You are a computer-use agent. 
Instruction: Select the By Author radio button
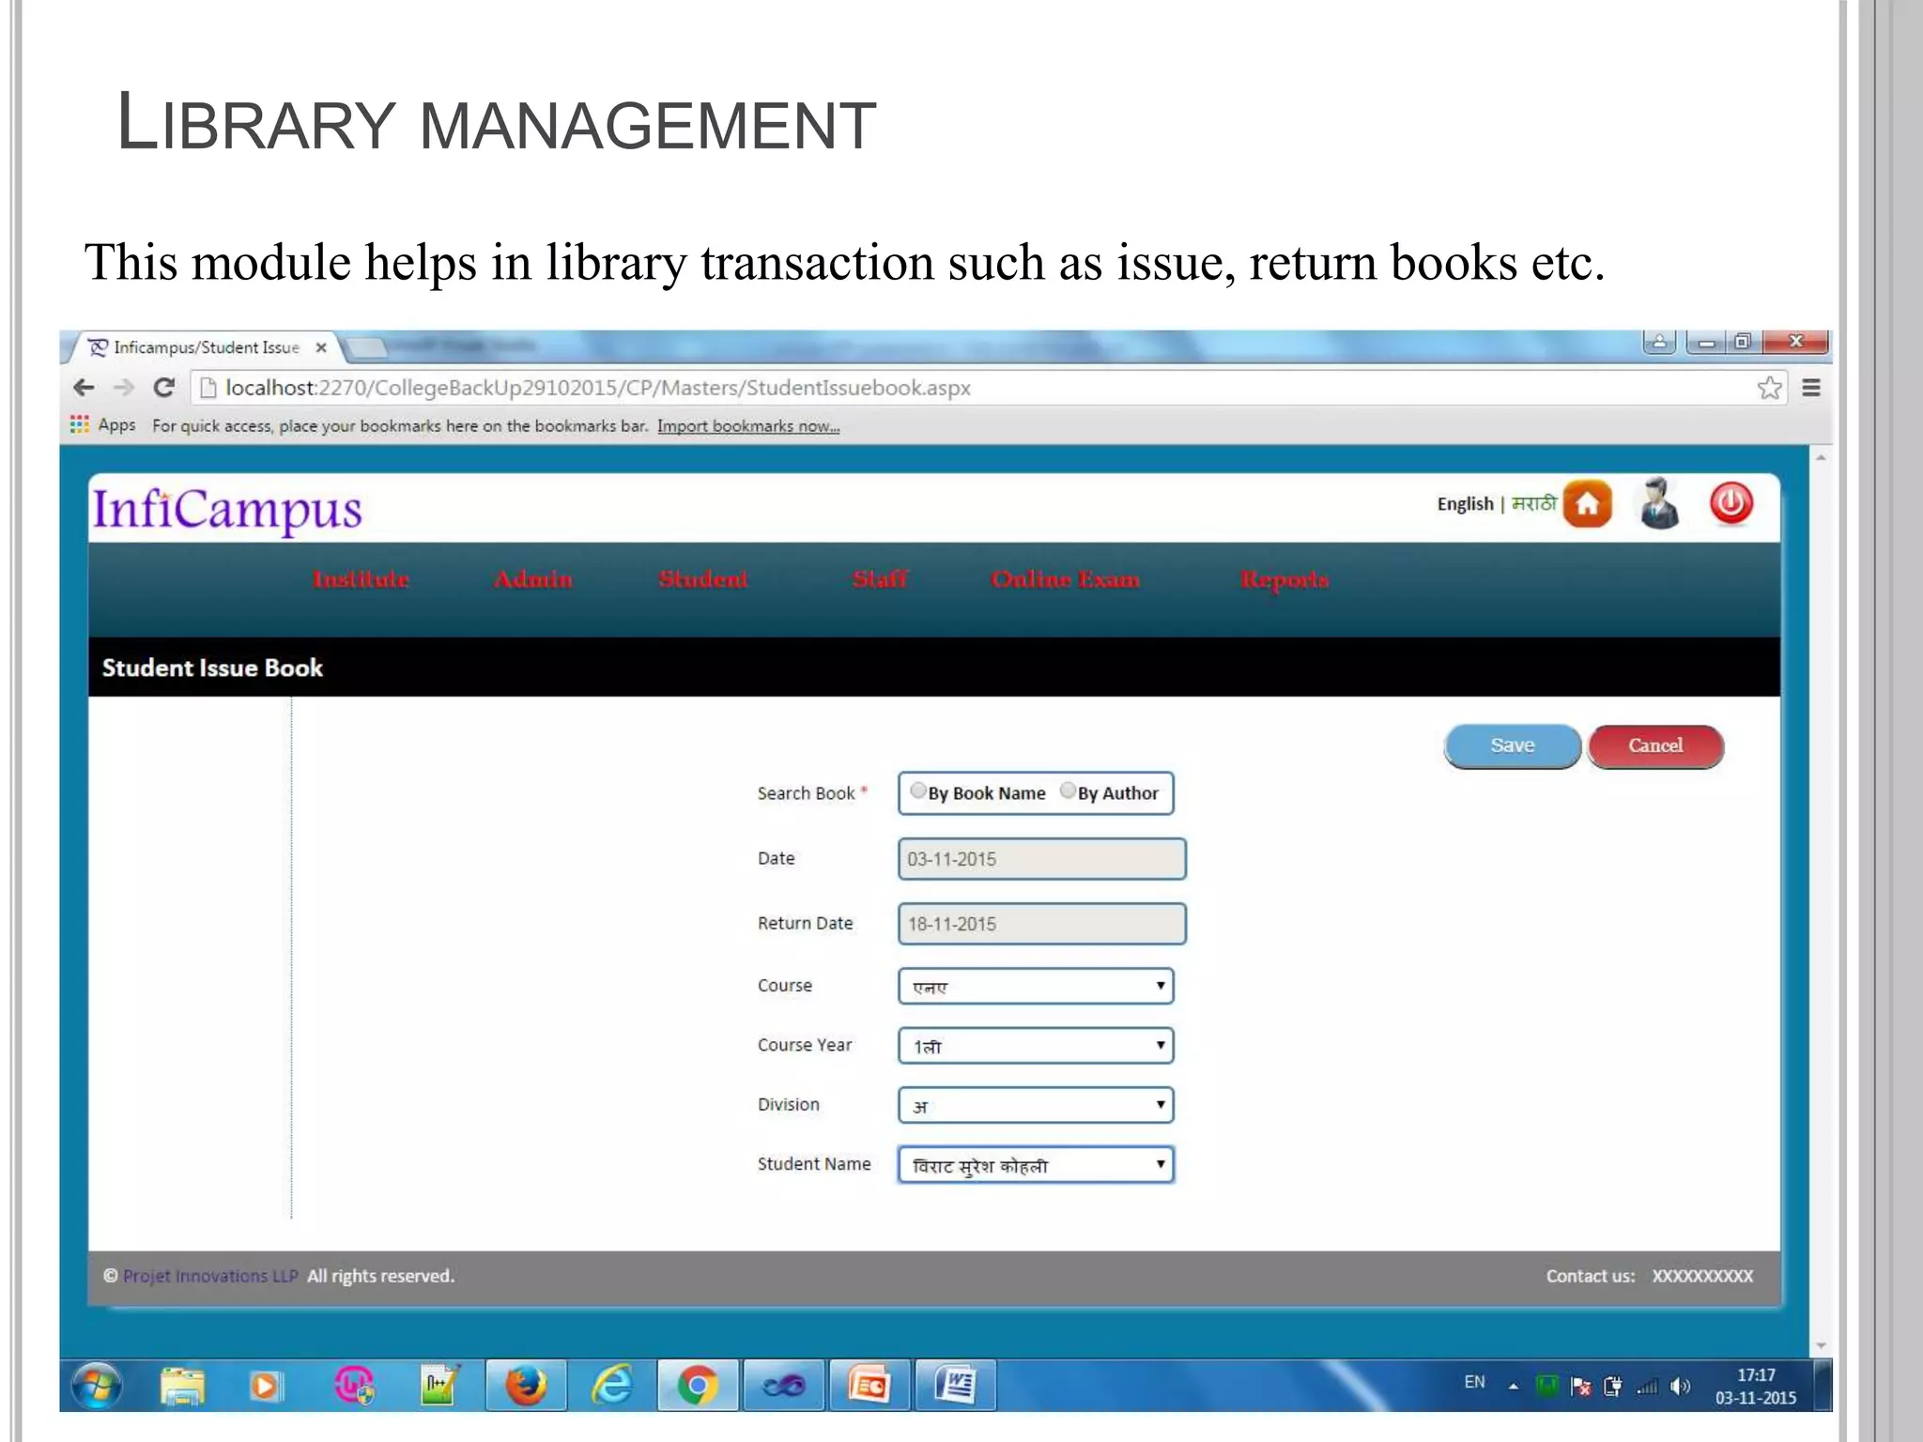pos(1068,790)
